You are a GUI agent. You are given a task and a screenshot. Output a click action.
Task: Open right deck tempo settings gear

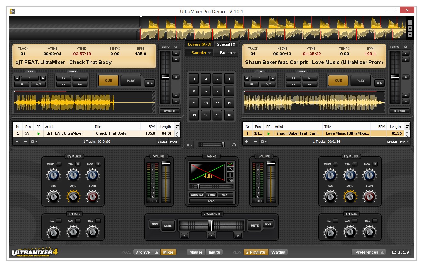tap(405, 47)
